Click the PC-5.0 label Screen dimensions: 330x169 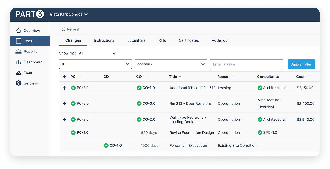tap(83, 88)
